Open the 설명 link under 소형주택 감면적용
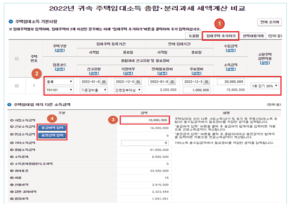 coord(265,63)
